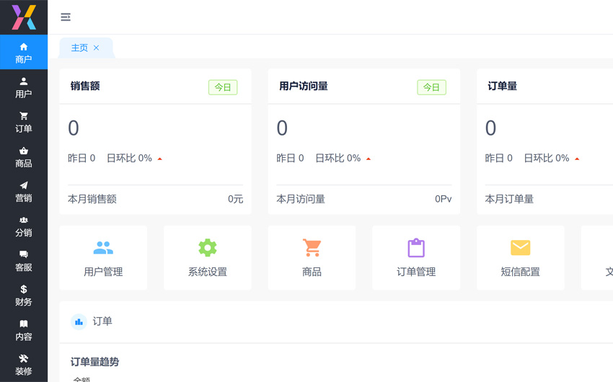The width and height of the screenshot is (613, 382).
Task: Open 订单管理 clipboard shortcut card
Action: (x=416, y=258)
